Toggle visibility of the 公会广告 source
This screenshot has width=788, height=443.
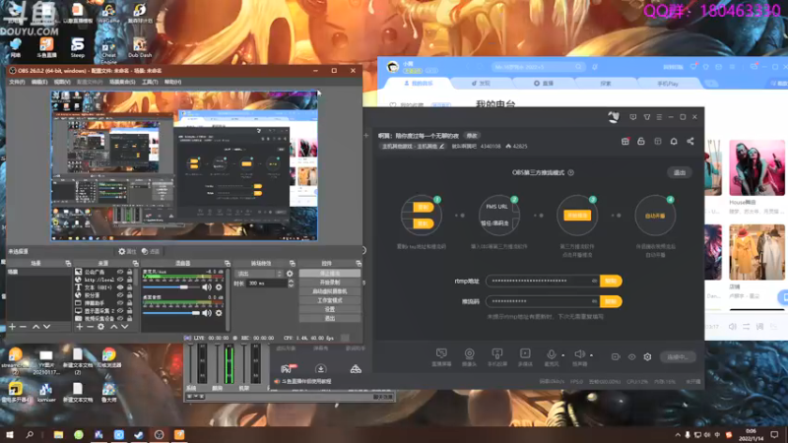120,272
